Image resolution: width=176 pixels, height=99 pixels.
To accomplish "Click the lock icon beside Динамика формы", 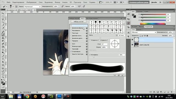I will (x=87, y=28).
